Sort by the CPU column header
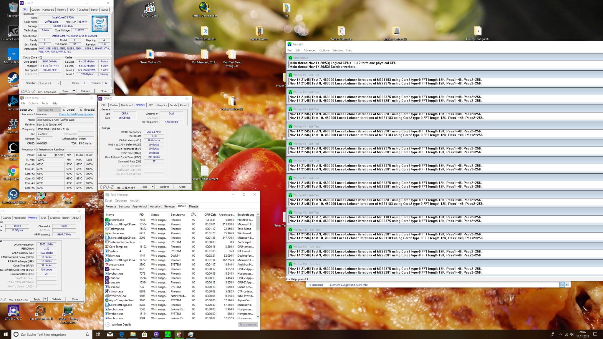The height and width of the screenshot is (339, 603). click(193, 215)
